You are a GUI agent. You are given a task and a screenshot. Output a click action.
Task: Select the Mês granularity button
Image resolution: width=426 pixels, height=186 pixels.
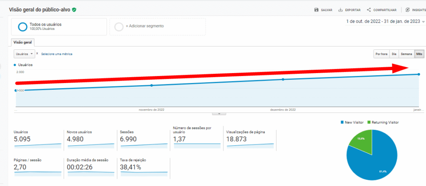(419, 54)
